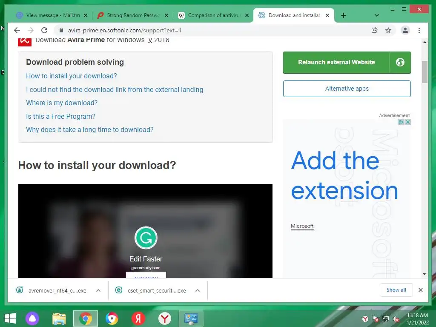This screenshot has height=327, width=436.
Task: Reload the current page
Action: click(44, 30)
